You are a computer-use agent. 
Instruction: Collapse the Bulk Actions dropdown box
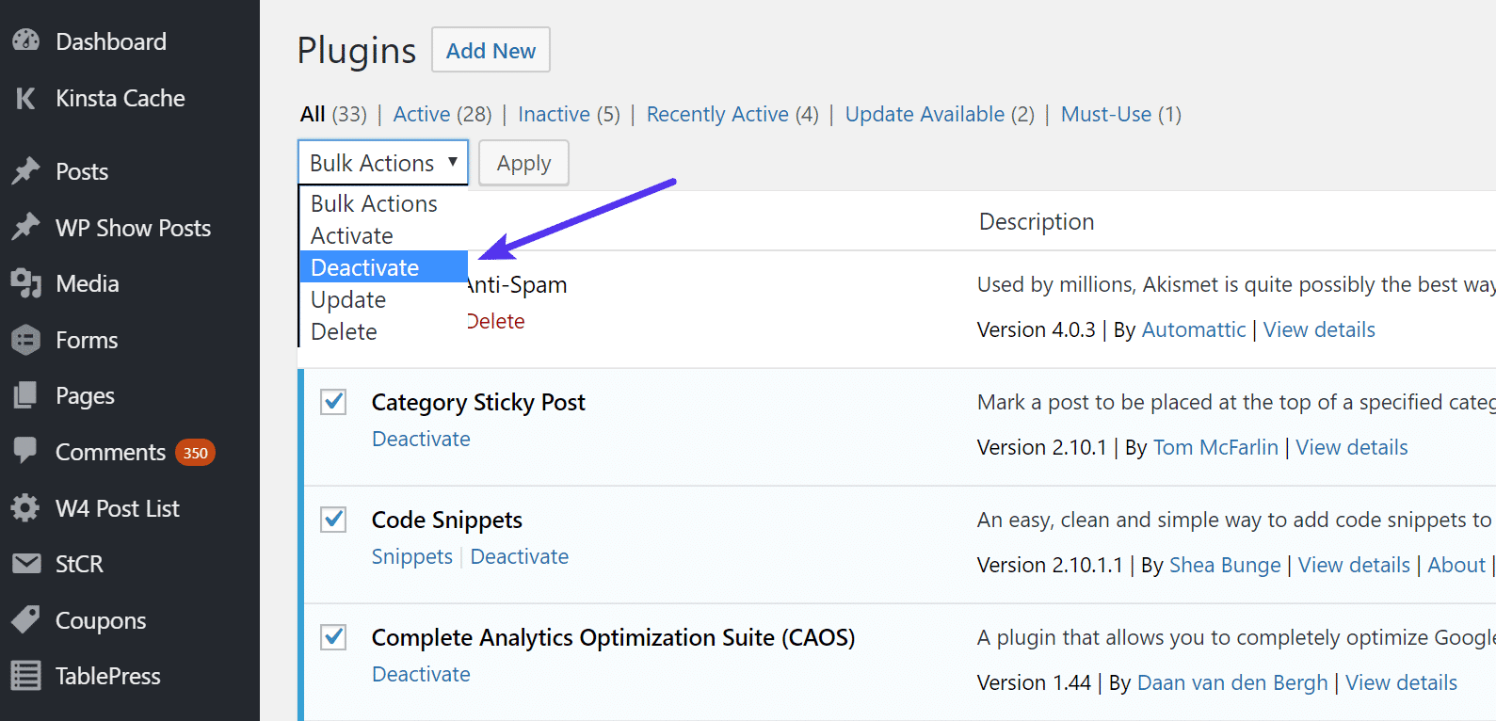click(382, 163)
